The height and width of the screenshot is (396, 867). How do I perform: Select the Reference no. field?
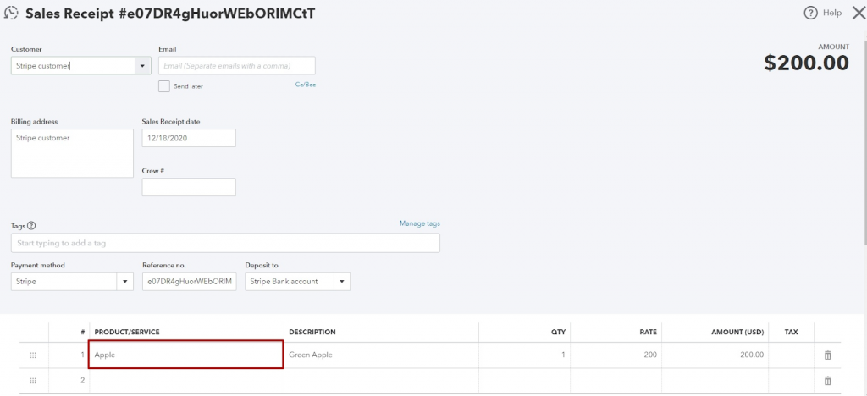click(x=189, y=282)
